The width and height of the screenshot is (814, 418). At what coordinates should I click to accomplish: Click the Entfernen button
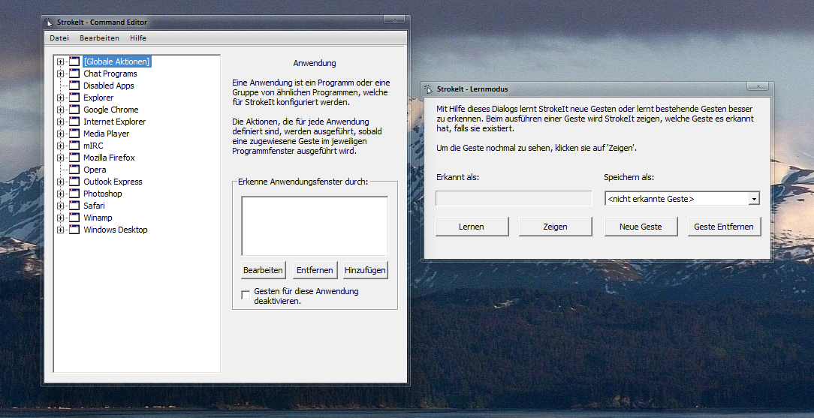[x=315, y=270]
